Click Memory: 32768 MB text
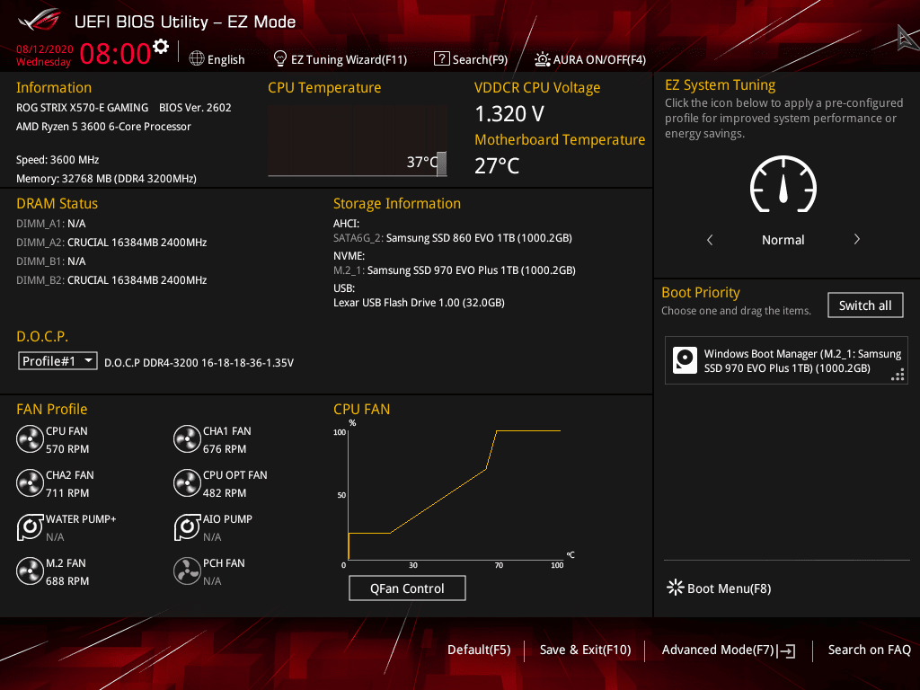920x690 pixels. pos(106,179)
